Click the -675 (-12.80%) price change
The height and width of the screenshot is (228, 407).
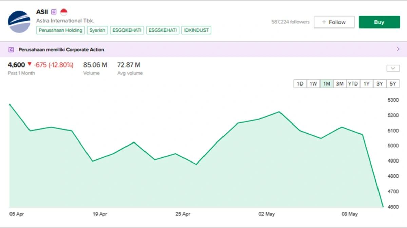pyautogui.click(x=53, y=65)
